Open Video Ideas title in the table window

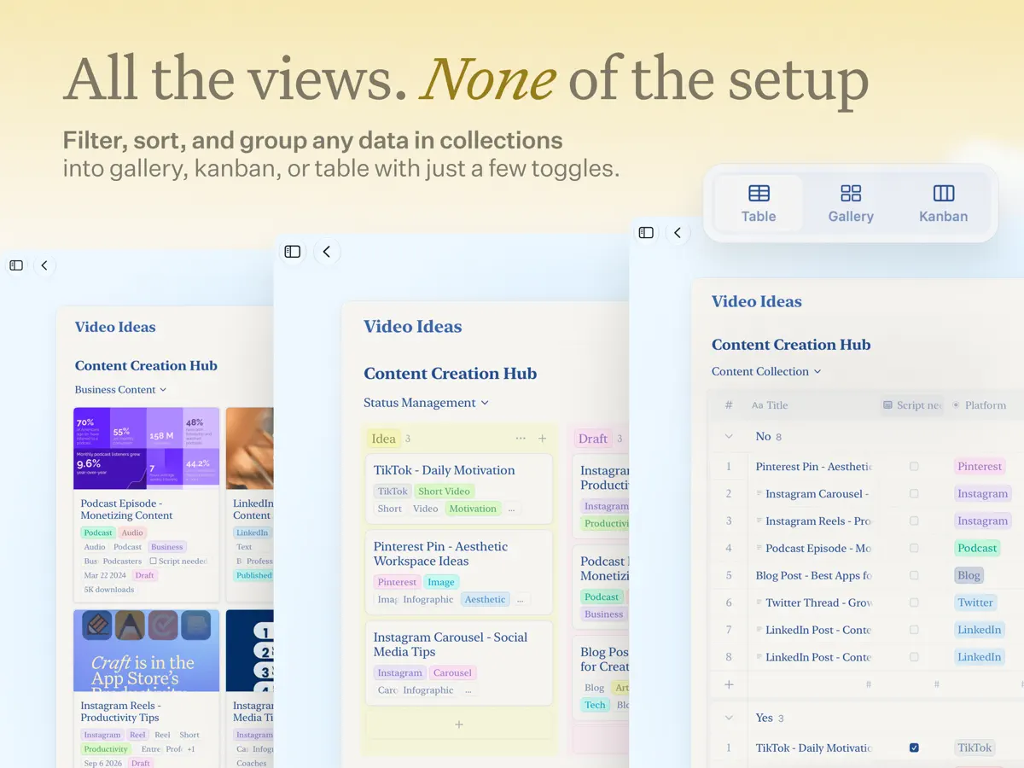click(757, 301)
